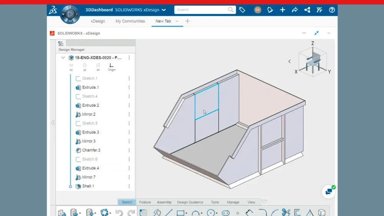Select Mirror.3 feature
384x216 pixels.
89,141
